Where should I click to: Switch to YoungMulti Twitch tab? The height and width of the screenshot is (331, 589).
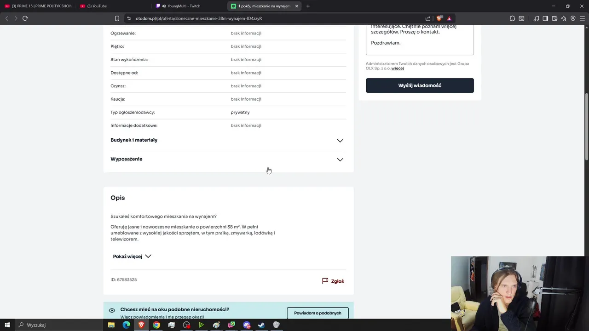click(189, 6)
